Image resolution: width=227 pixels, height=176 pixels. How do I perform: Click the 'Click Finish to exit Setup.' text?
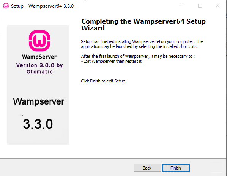click(x=104, y=81)
